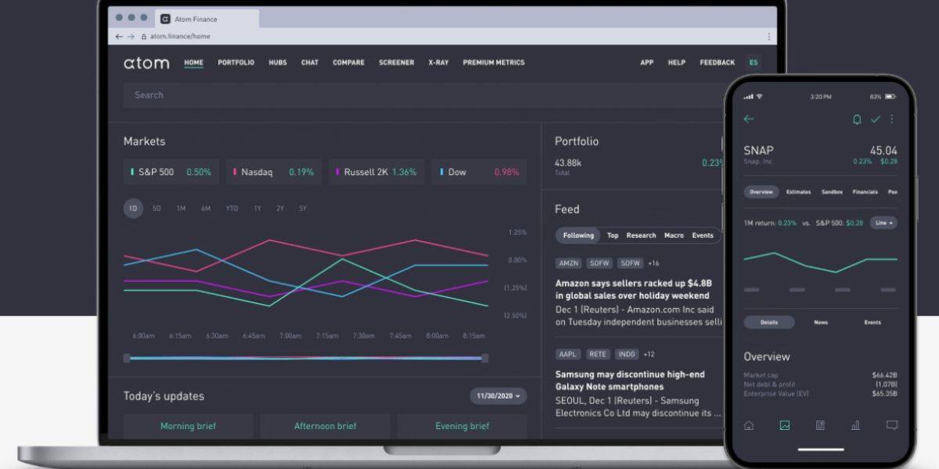The height and width of the screenshot is (469, 939).
Task: Tap the document icon in phone bottom bar
Action: click(x=820, y=425)
